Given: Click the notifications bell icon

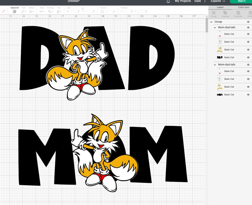Looking at the screenshot, I should [168, 2].
